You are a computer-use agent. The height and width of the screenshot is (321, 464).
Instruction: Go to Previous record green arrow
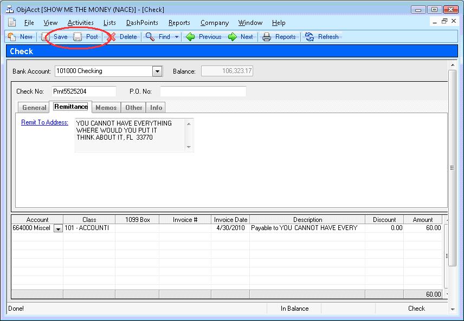point(190,37)
